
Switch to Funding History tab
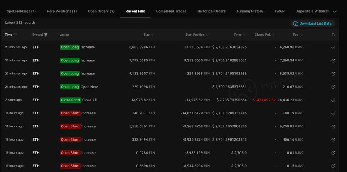click(x=249, y=11)
